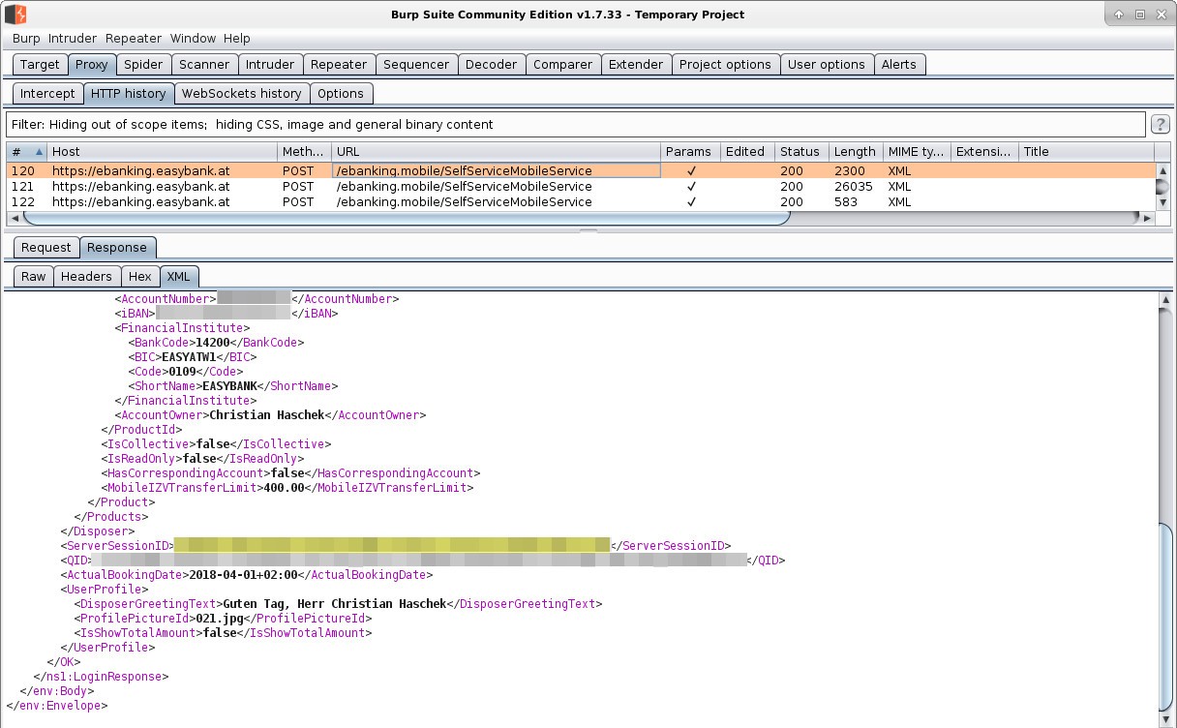Open the WebSockets history sub-tab
Viewport: 1177px width, 728px height.
point(242,94)
